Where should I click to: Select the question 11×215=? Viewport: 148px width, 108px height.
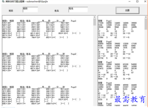(65, 60)
